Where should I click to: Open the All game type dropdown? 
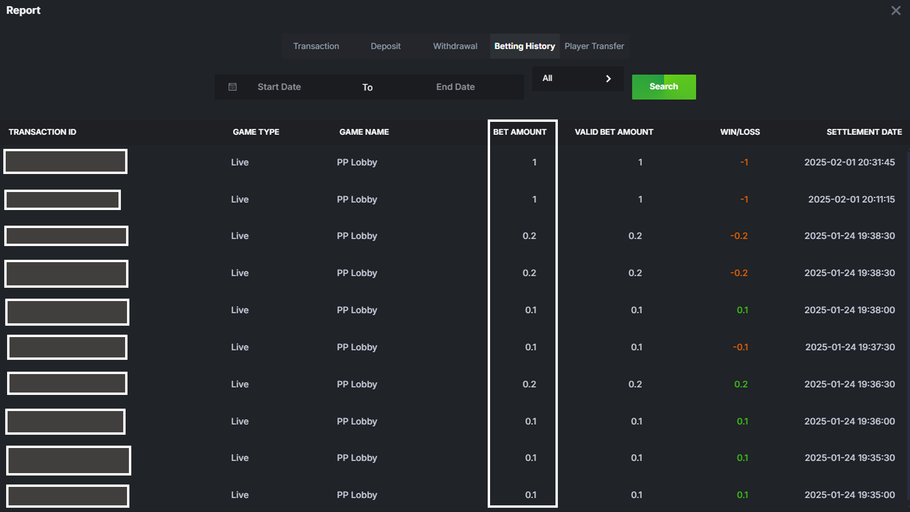click(x=569, y=78)
